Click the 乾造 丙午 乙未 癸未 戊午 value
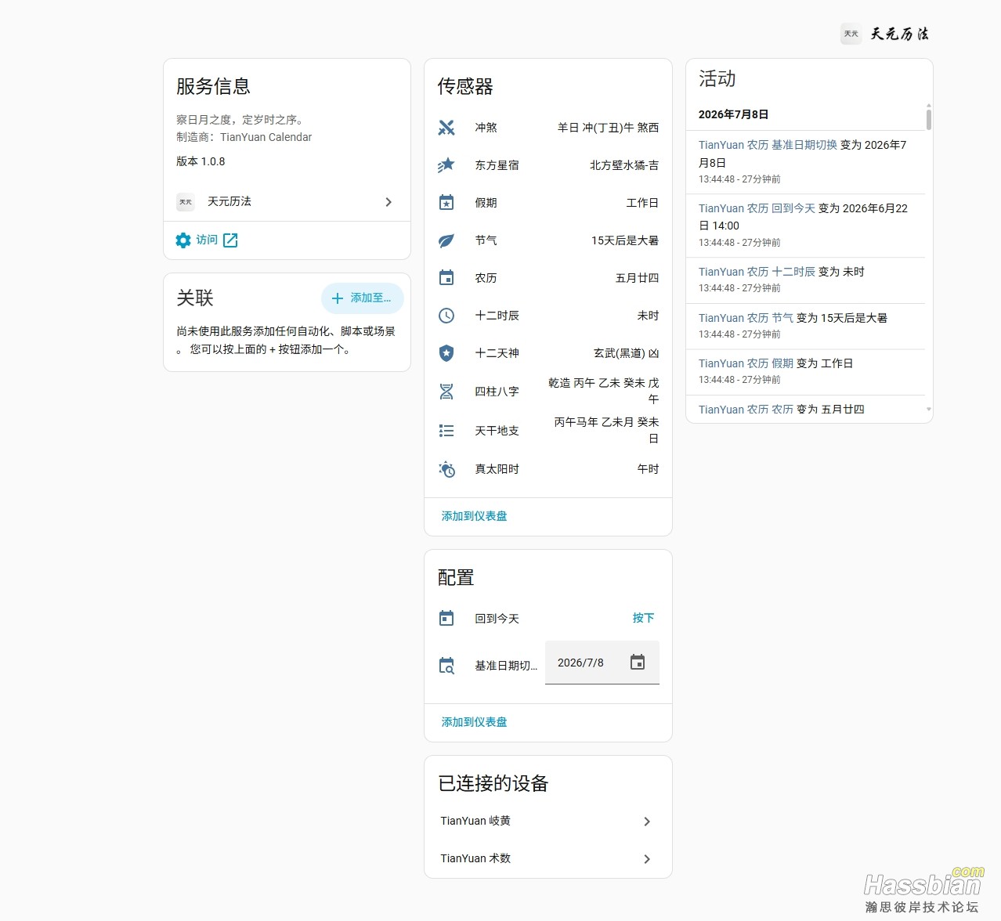 [603, 391]
